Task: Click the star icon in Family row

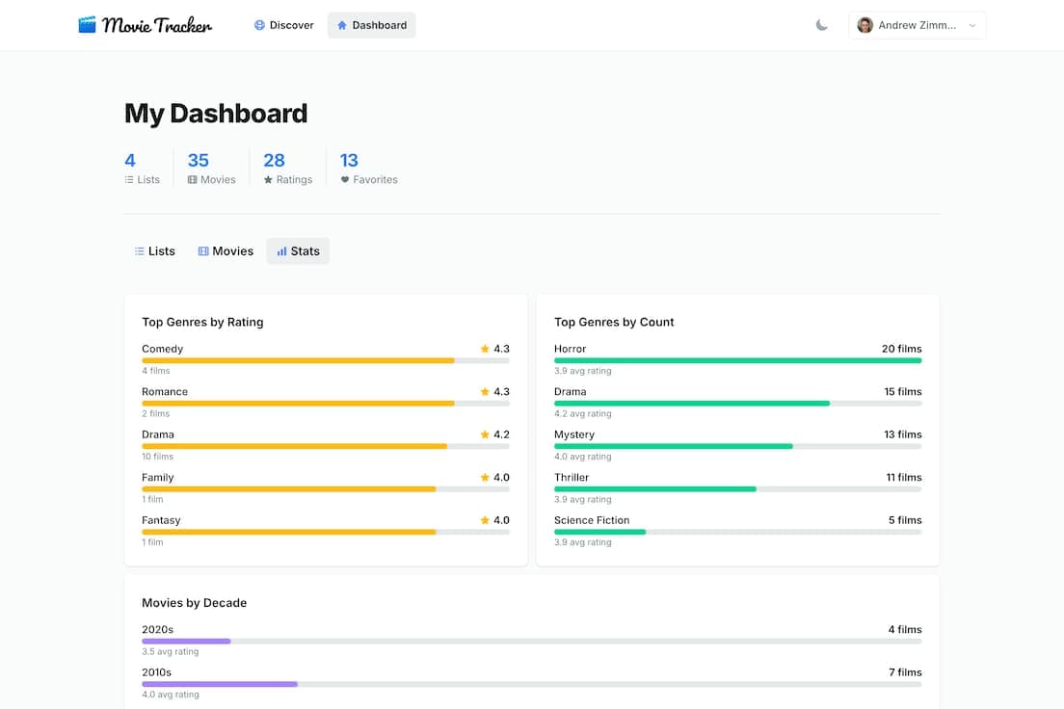Action: pyautogui.click(x=485, y=477)
